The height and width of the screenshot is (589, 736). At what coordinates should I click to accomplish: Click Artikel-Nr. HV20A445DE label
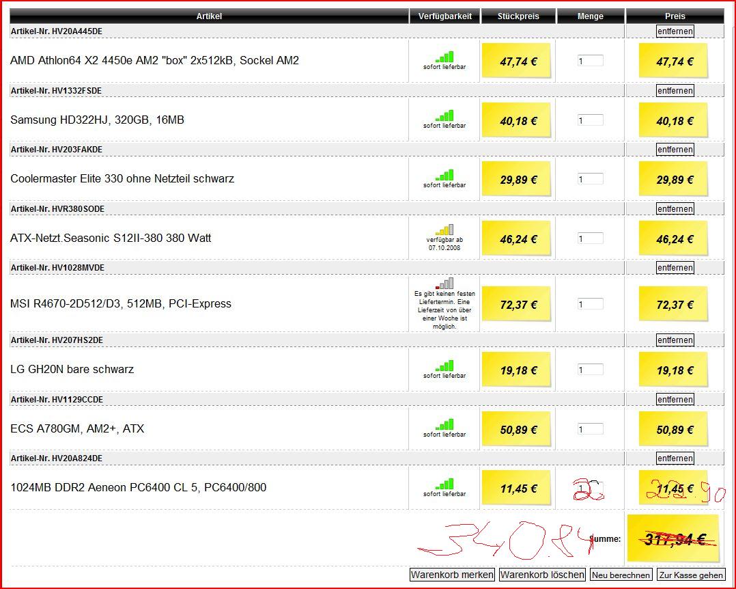[56, 31]
